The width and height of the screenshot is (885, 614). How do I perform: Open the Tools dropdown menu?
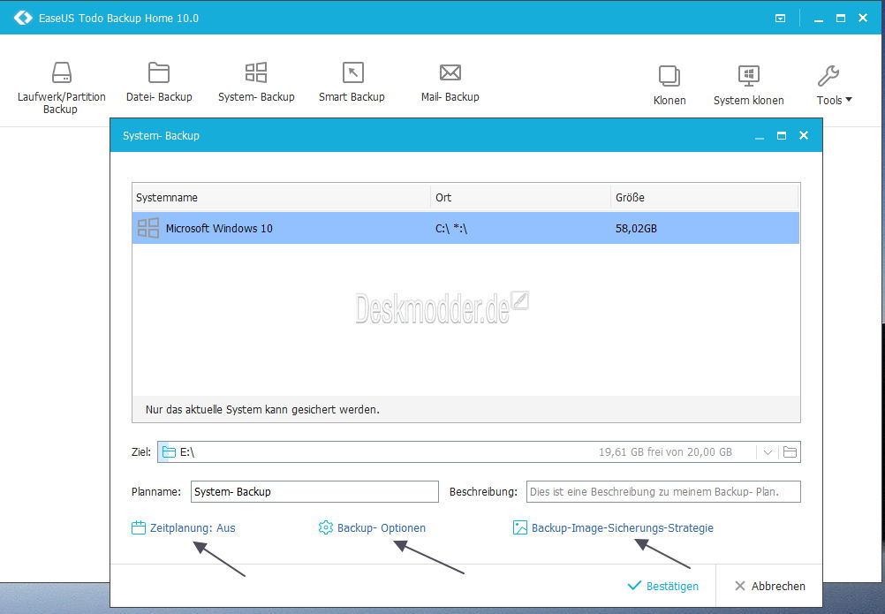tap(833, 85)
